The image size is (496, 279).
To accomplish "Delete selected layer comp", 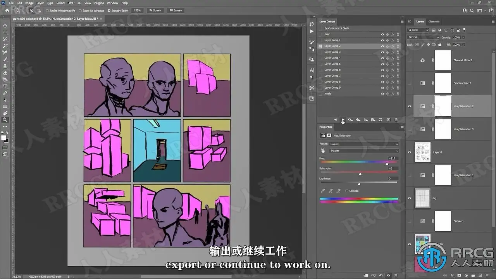I will click(x=396, y=120).
